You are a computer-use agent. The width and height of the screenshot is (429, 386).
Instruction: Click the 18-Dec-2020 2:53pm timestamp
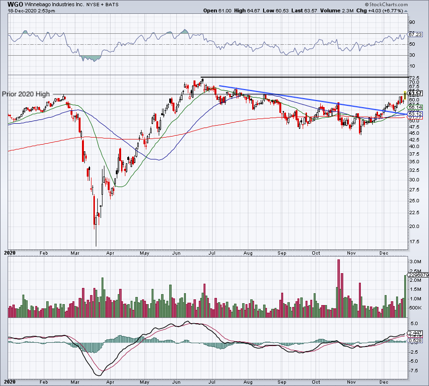(x=31, y=11)
